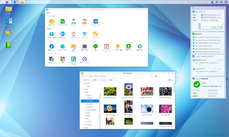Select the green leaves photo thumbnail
Image resolution: width=229 pixels, height=137 pixels.
tap(110, 91)
